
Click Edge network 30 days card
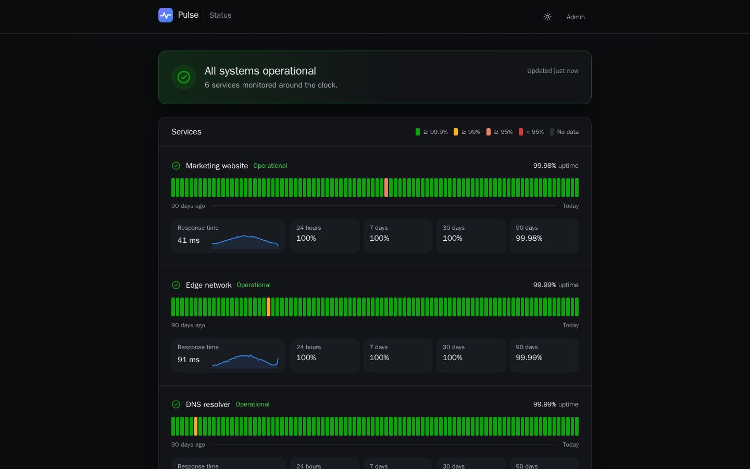[x=471, y=355]
